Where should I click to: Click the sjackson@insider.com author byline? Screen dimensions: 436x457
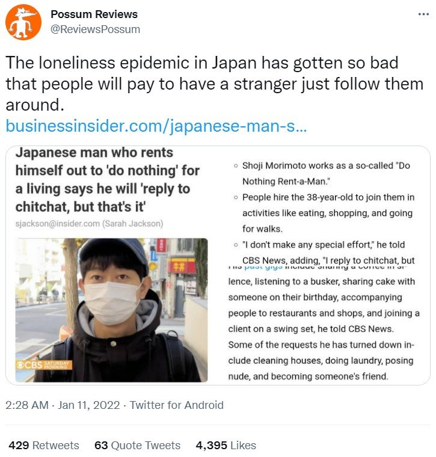pos(89,224)
